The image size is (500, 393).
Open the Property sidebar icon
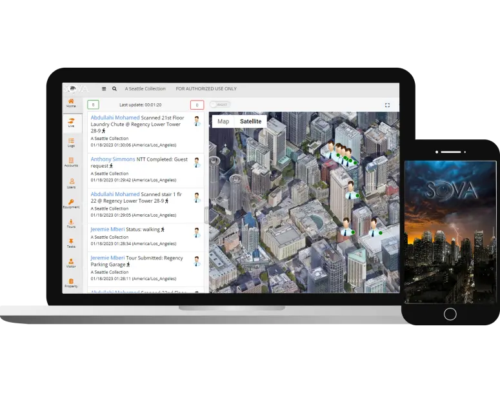(x=71, y=283)
